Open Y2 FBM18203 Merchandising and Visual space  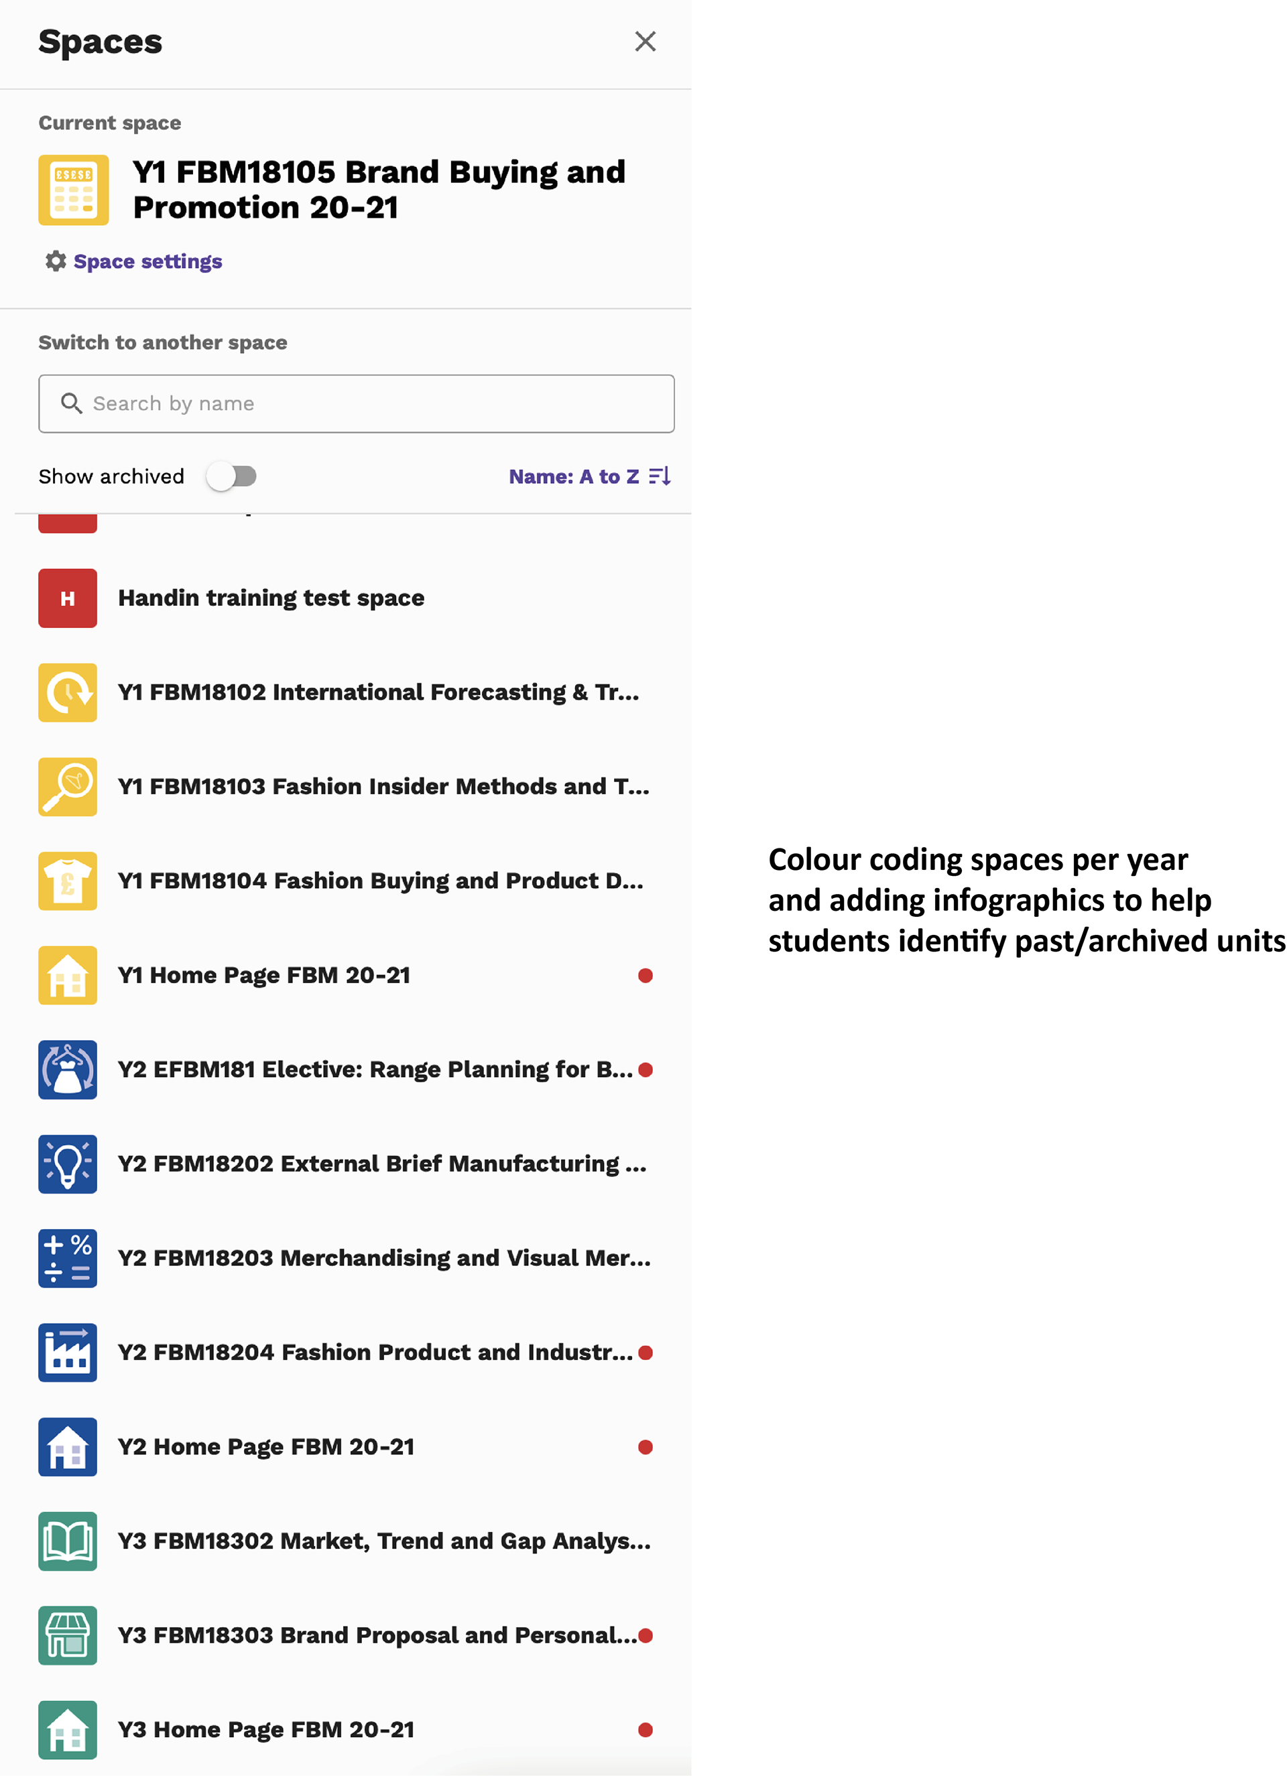coord(385,1259)
